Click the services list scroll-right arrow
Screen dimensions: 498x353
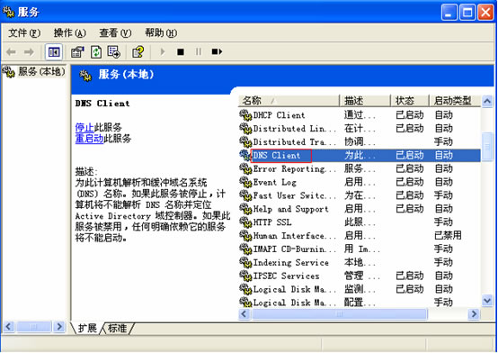pyautogui.click(x=474, y=314)
